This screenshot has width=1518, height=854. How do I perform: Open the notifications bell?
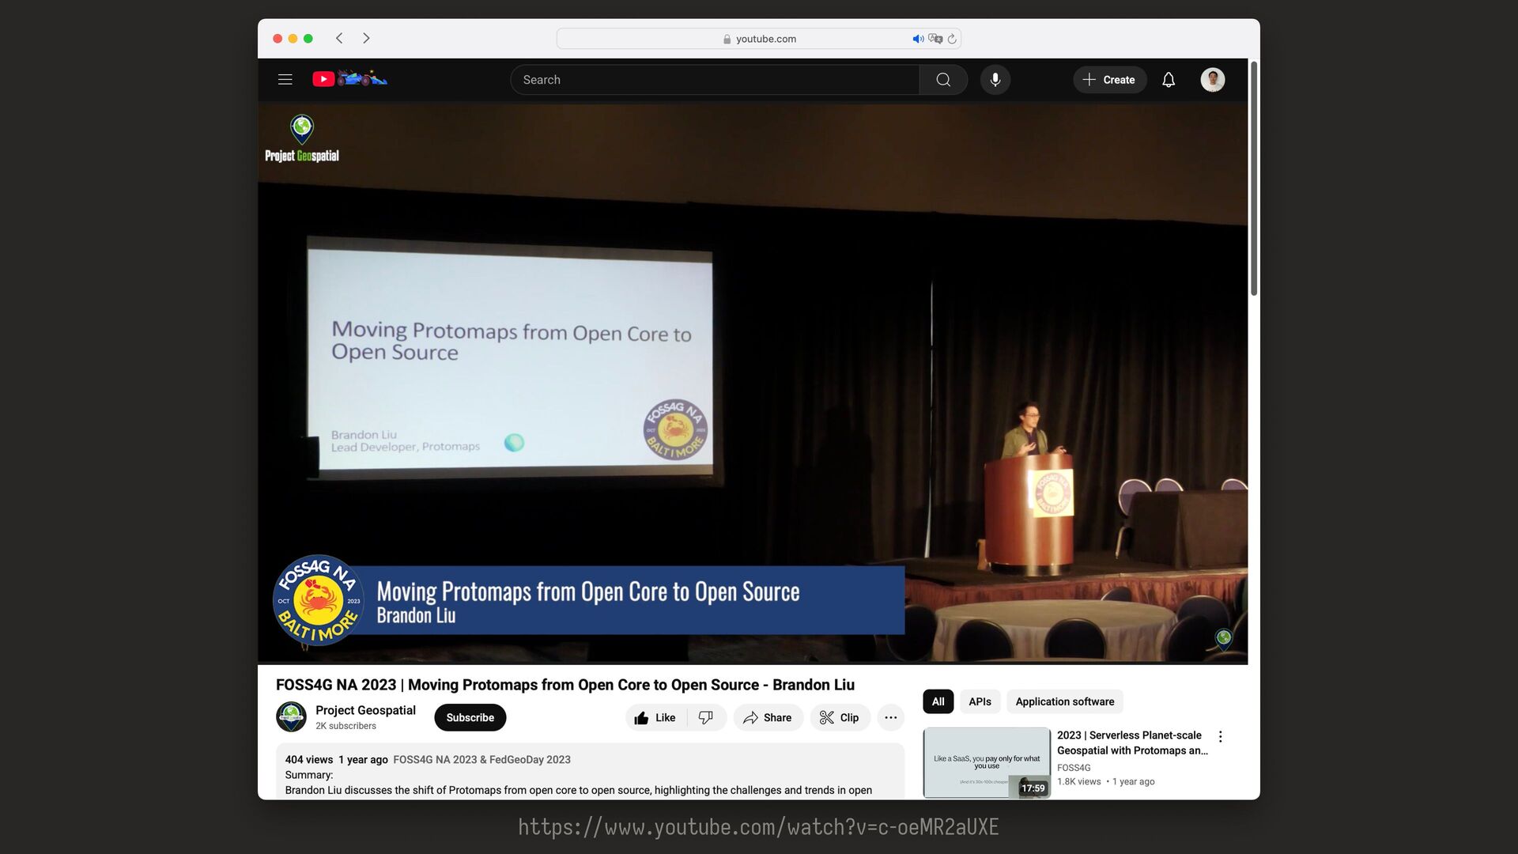click(x=1169, y=80)
